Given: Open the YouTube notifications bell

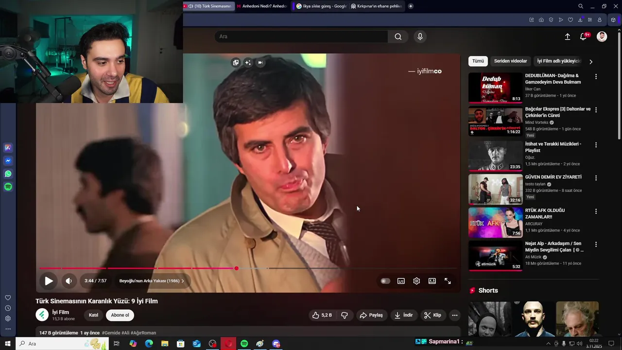Looking at the screenshot, I should click(584, 36).
